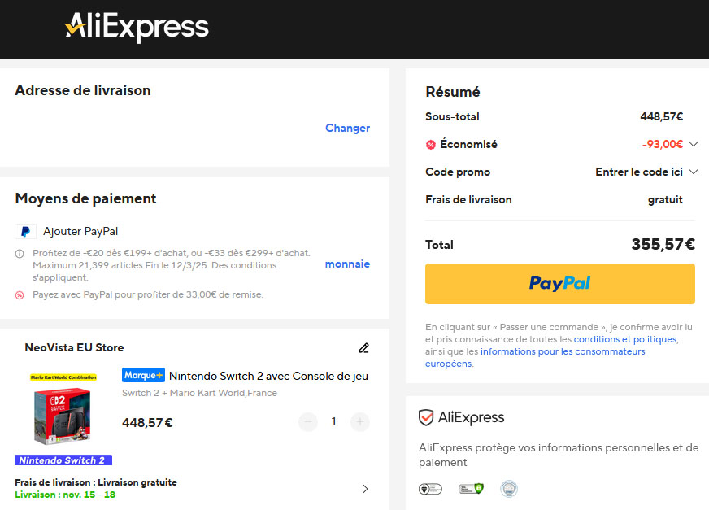Click the AliExpress logo in header
The height and width of the screenshot is (510, 709).
pos(137,28)
